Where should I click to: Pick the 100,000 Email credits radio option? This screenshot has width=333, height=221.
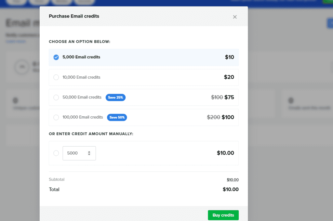pyautogui.click(x=56, y=117)
